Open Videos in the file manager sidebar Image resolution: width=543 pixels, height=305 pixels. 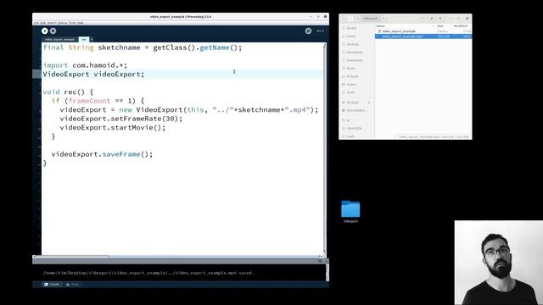(x=351, y=85)
